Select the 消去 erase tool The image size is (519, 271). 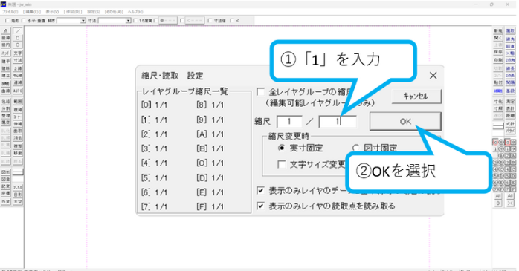pos(18,138)
